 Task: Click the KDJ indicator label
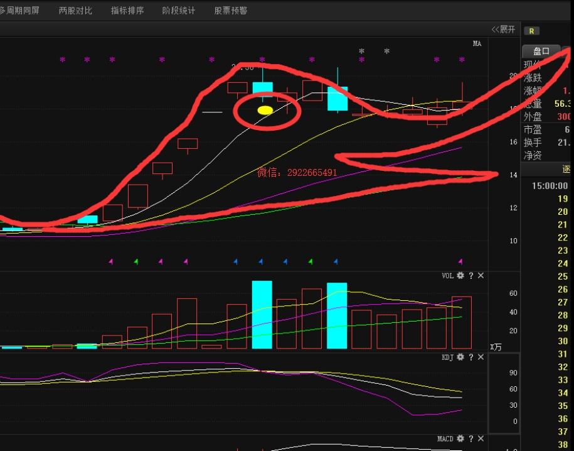click(447, 357)
